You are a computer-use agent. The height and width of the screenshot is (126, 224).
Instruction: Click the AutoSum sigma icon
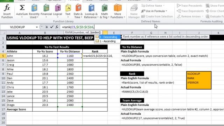22,8
